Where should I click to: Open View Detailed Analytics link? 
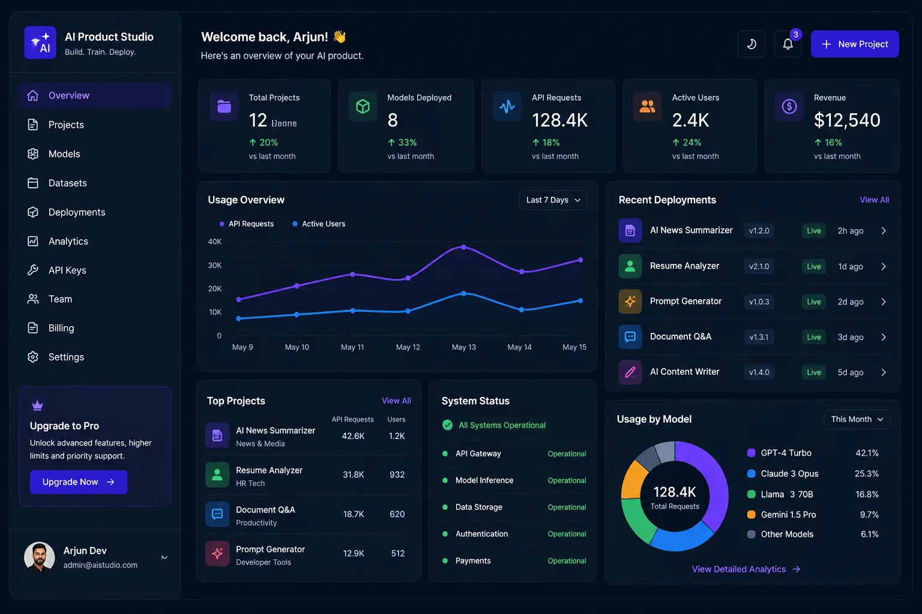pos(746,569)
